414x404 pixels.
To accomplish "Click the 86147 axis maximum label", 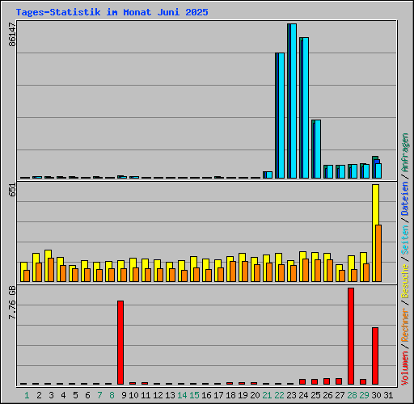I will pos(12,34).
